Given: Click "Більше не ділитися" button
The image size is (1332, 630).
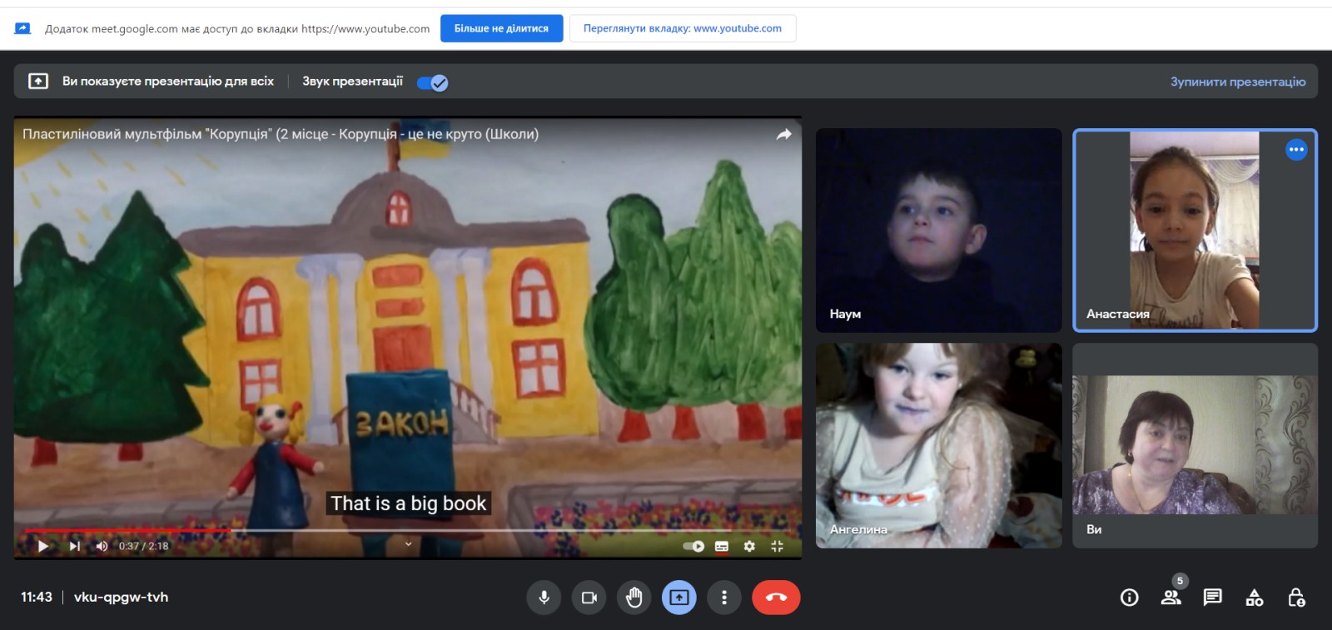Looking at the screenshot, I should (501, 28).
